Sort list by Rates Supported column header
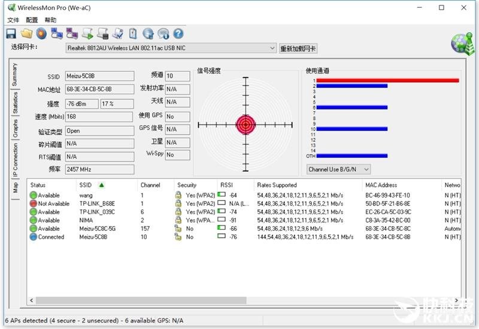 coord(277,185)
